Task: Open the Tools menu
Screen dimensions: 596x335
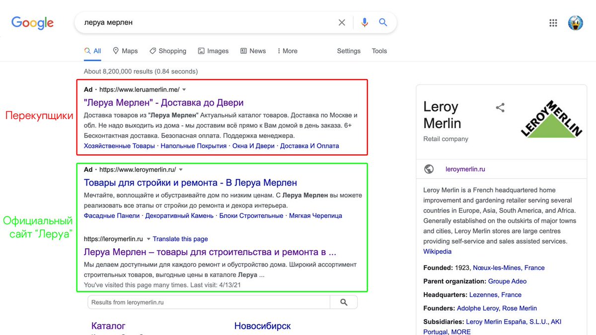Action: [x=379, y=51]
